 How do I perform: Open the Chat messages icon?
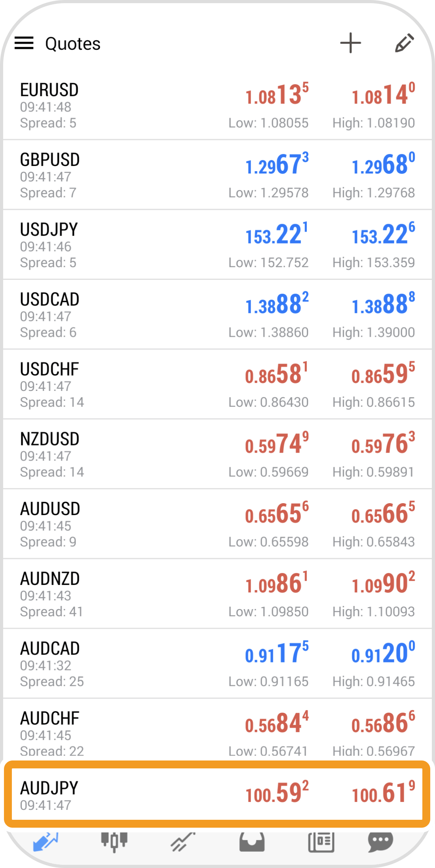coord(380,841)
